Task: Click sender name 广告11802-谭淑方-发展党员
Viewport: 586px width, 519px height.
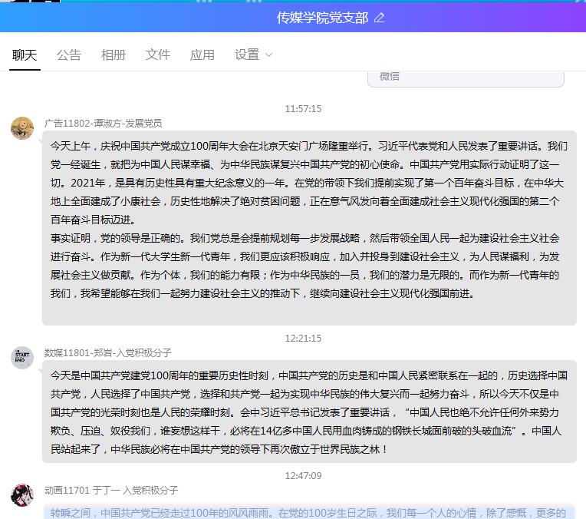Action: click(x=103, y=123)
